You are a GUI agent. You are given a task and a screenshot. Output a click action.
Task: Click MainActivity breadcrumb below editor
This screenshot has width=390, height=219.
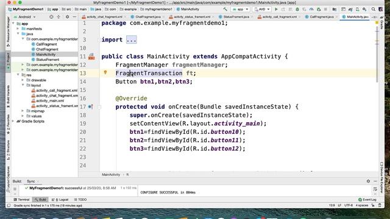111,175
